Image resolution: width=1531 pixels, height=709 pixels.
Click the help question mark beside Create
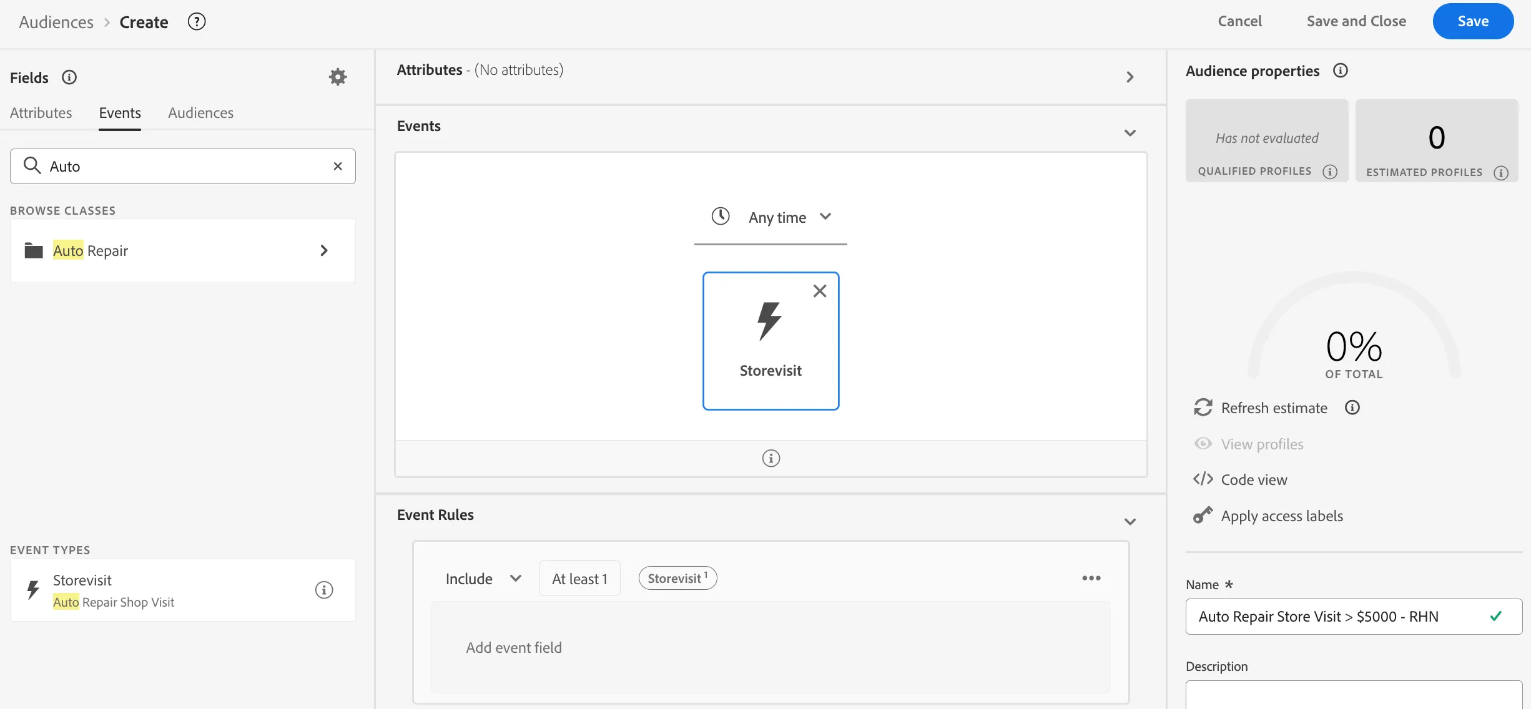(x=197, y=22)
